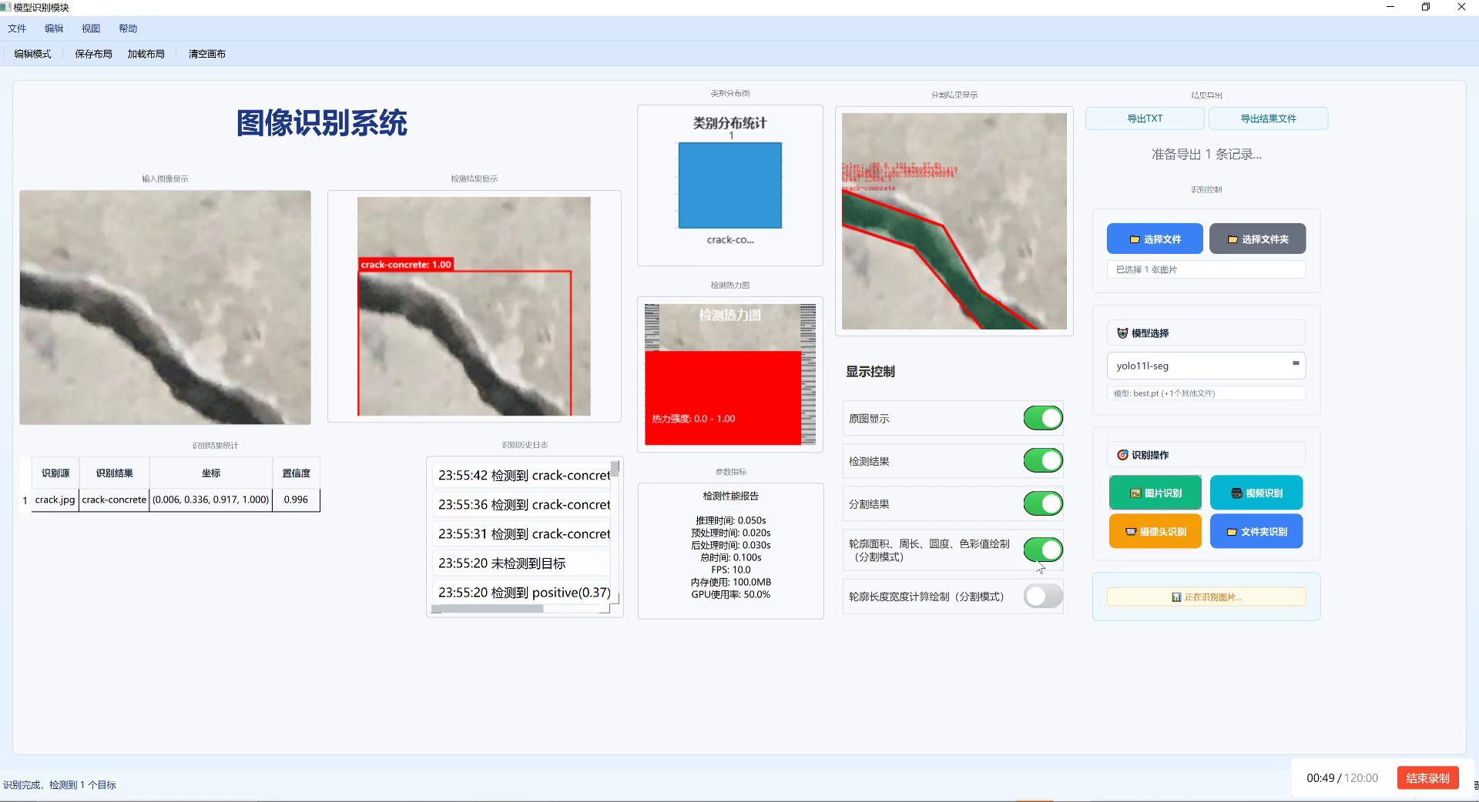
Task: Start 图片识别 image recognition
Action: tap(1155, 493)
